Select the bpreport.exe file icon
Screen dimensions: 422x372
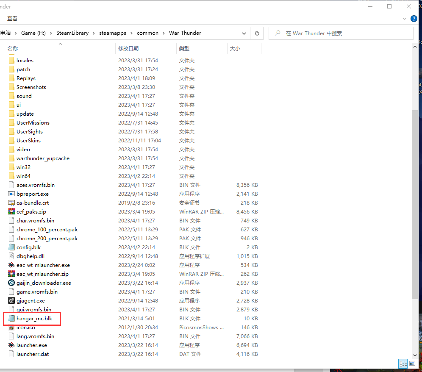click(11, 194)
